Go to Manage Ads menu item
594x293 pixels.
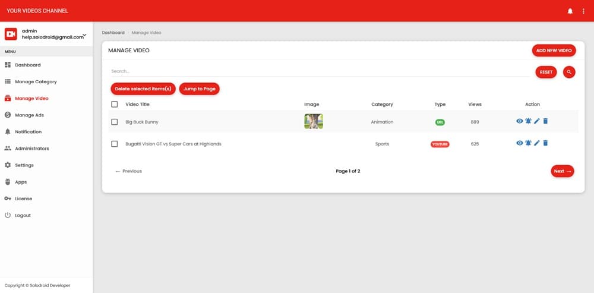29,115
